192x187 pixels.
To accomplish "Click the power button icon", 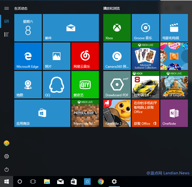I will click(7, 169).
